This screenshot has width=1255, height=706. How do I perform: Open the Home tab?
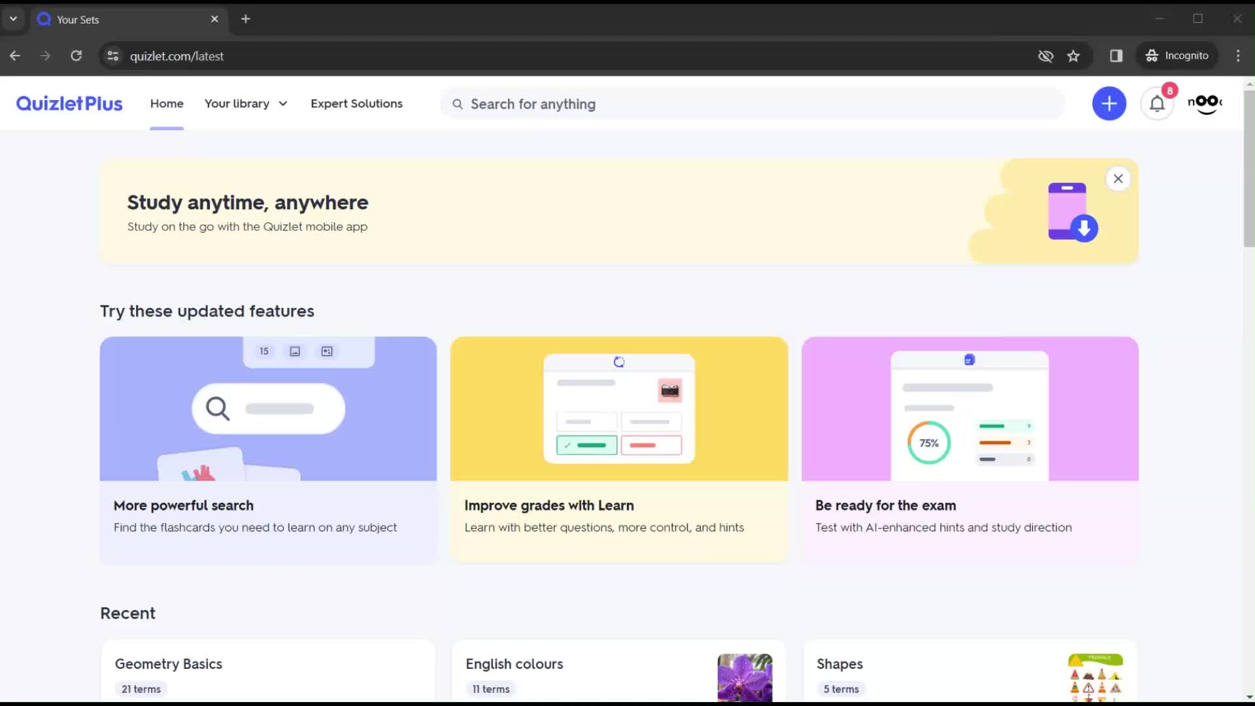[x=167, y=103]
